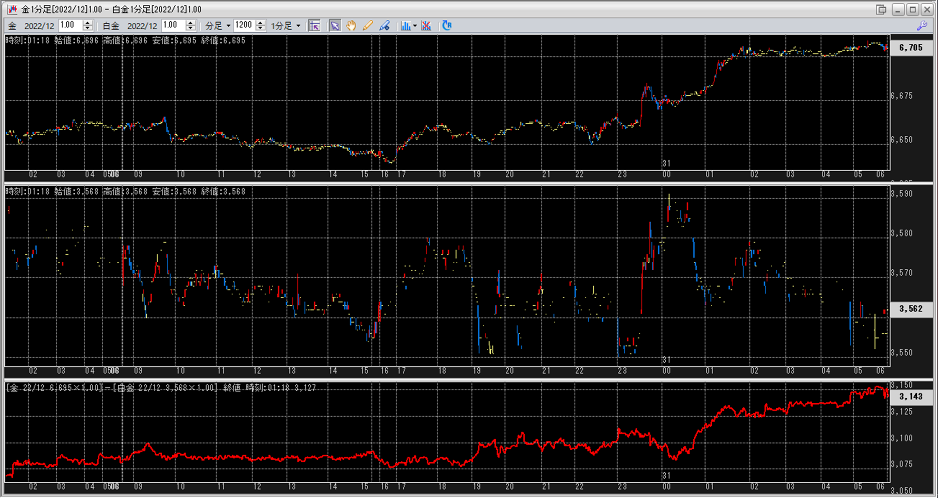Click the blue refresh reload icon
This screenshot has height=498, width=938.
coord(446,26)
